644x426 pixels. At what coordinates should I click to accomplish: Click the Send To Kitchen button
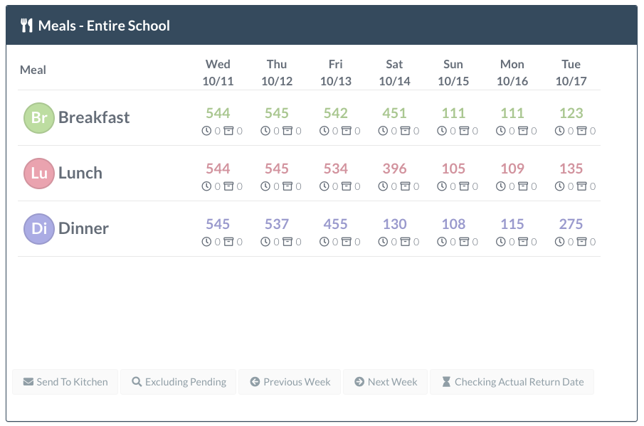pos(65,382)
